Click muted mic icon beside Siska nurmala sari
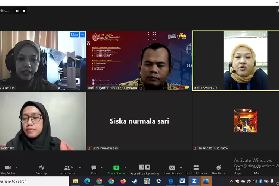Screen dimensions: 279x186 pos(90,148)
